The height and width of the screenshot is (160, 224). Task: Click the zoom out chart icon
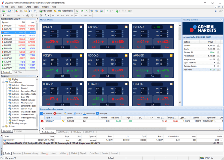[96, 11]
